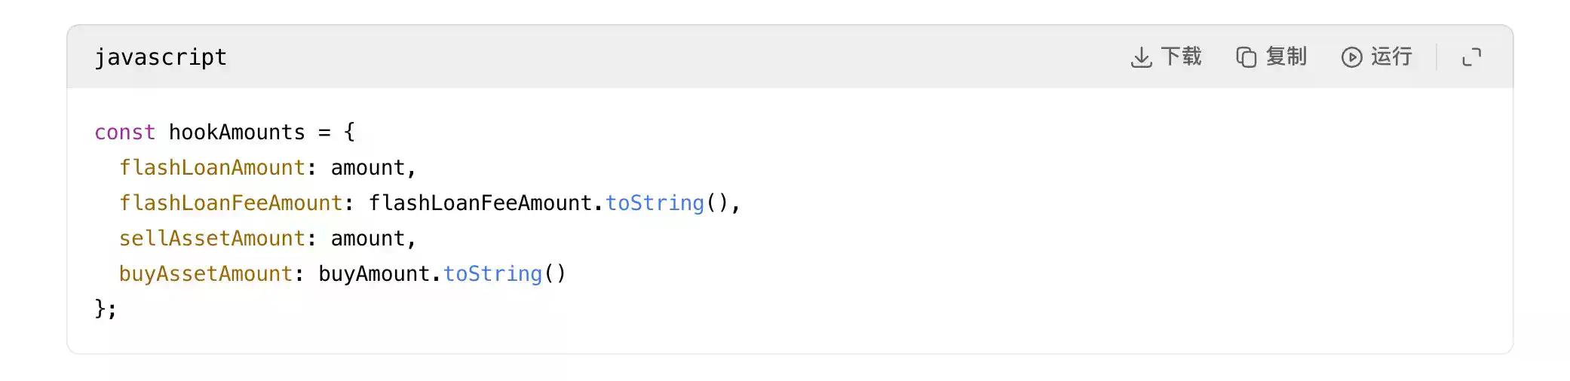Click the hookAmounts variable name
The image size is (1570, 381).
pyautogui.click(x=237, y=133)
